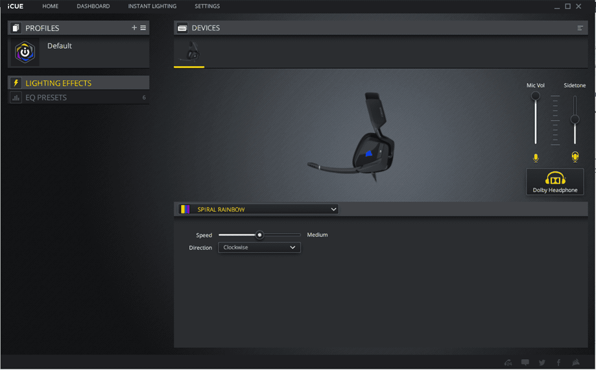Open INSTANT LIGHTING menu
Viewport: 596px width, 370px height.
[152, 6]
